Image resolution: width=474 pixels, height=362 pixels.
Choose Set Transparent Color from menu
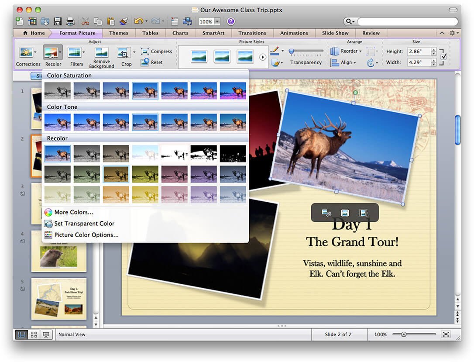[x=79, y=224]
